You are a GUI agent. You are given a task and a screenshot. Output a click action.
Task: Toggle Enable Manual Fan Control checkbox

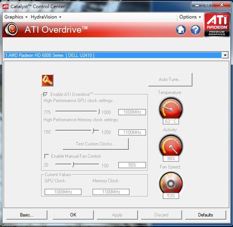click(x=47, y=156)
